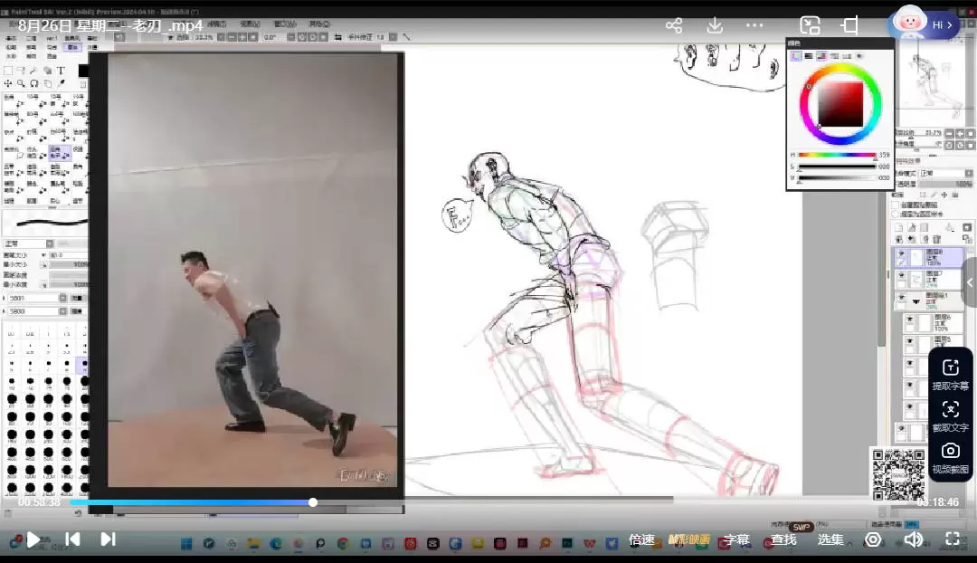Click the share icon in the top bar
The width and height of the screenshot is (977, 563).
(x=674, y=25)
